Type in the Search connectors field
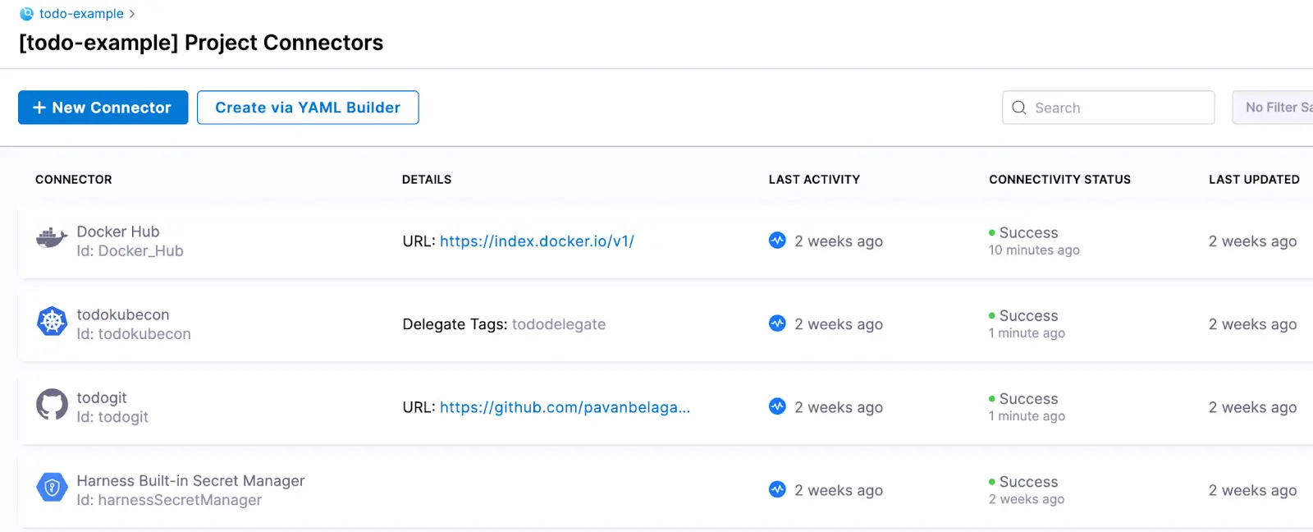 [1119, 108]
